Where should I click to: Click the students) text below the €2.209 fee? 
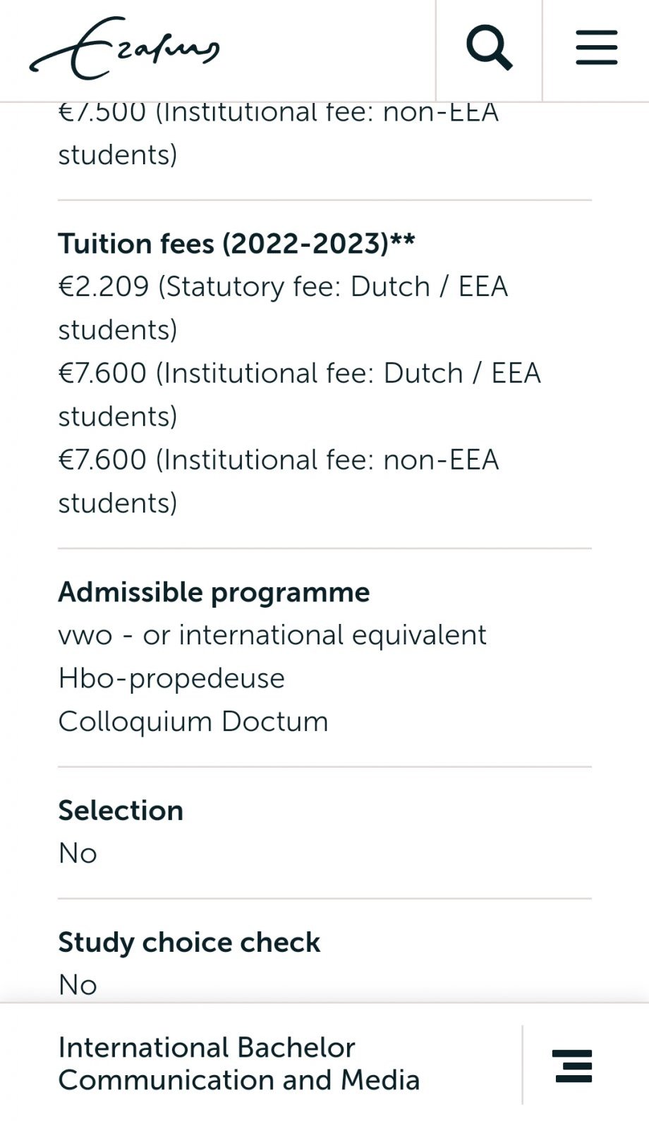[x=118, y=330]
